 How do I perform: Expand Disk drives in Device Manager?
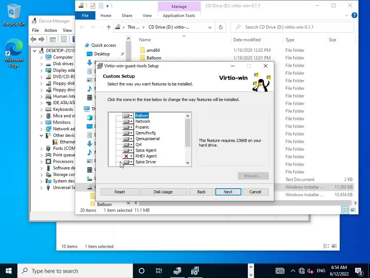[x=42, y=64]
